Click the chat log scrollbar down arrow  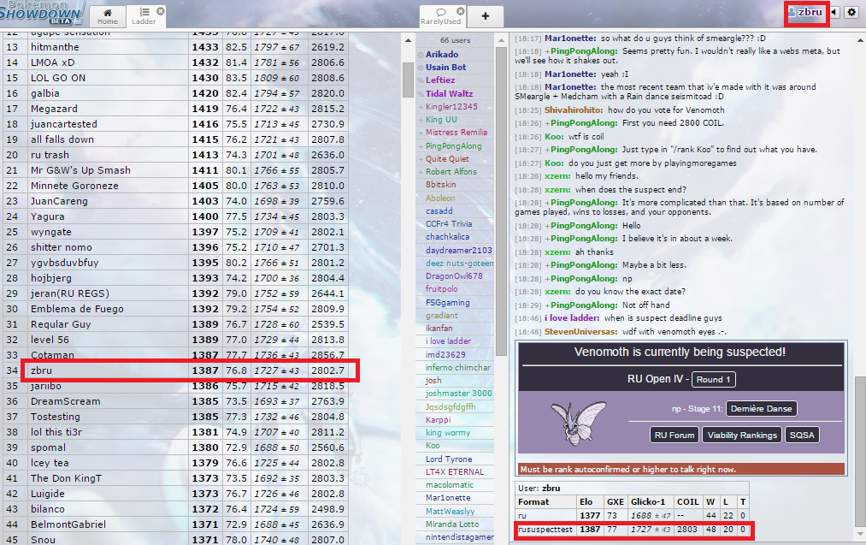(859, 538)
